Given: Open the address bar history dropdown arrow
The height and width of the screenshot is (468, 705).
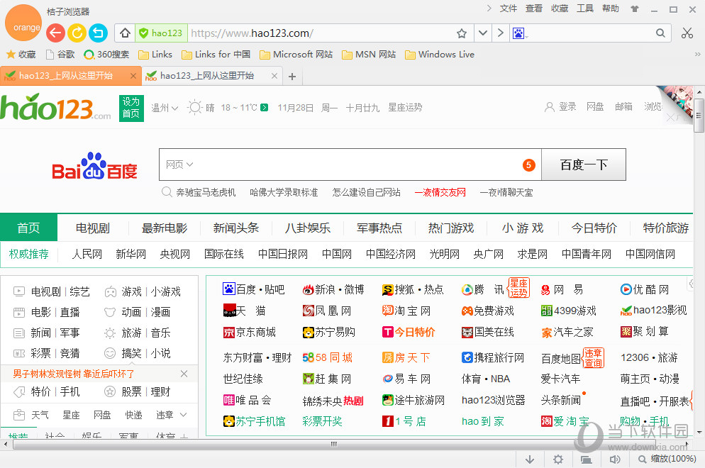Looking at the screenshot, I should click(483, 33).
